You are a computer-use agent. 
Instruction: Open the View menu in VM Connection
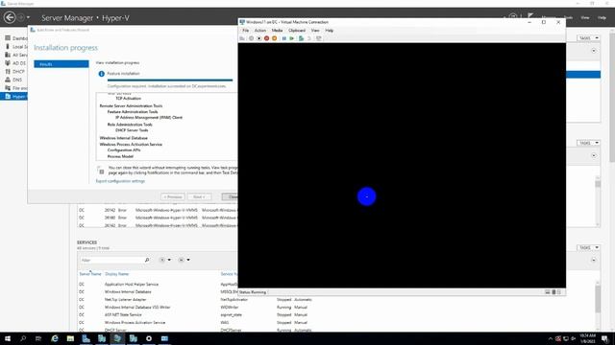[315, 30]
